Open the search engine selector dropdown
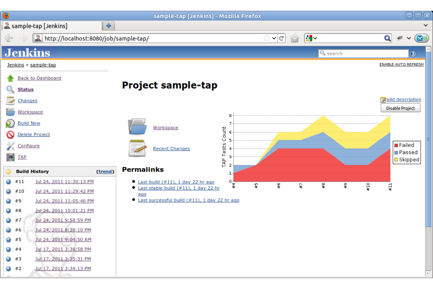 [311, 38]
